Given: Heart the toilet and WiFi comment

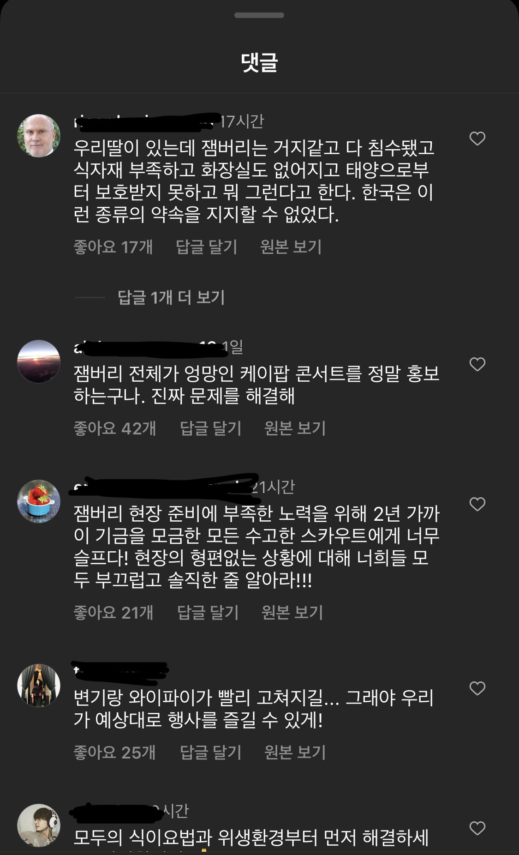Looking at the screenshot, I should 477,688.
